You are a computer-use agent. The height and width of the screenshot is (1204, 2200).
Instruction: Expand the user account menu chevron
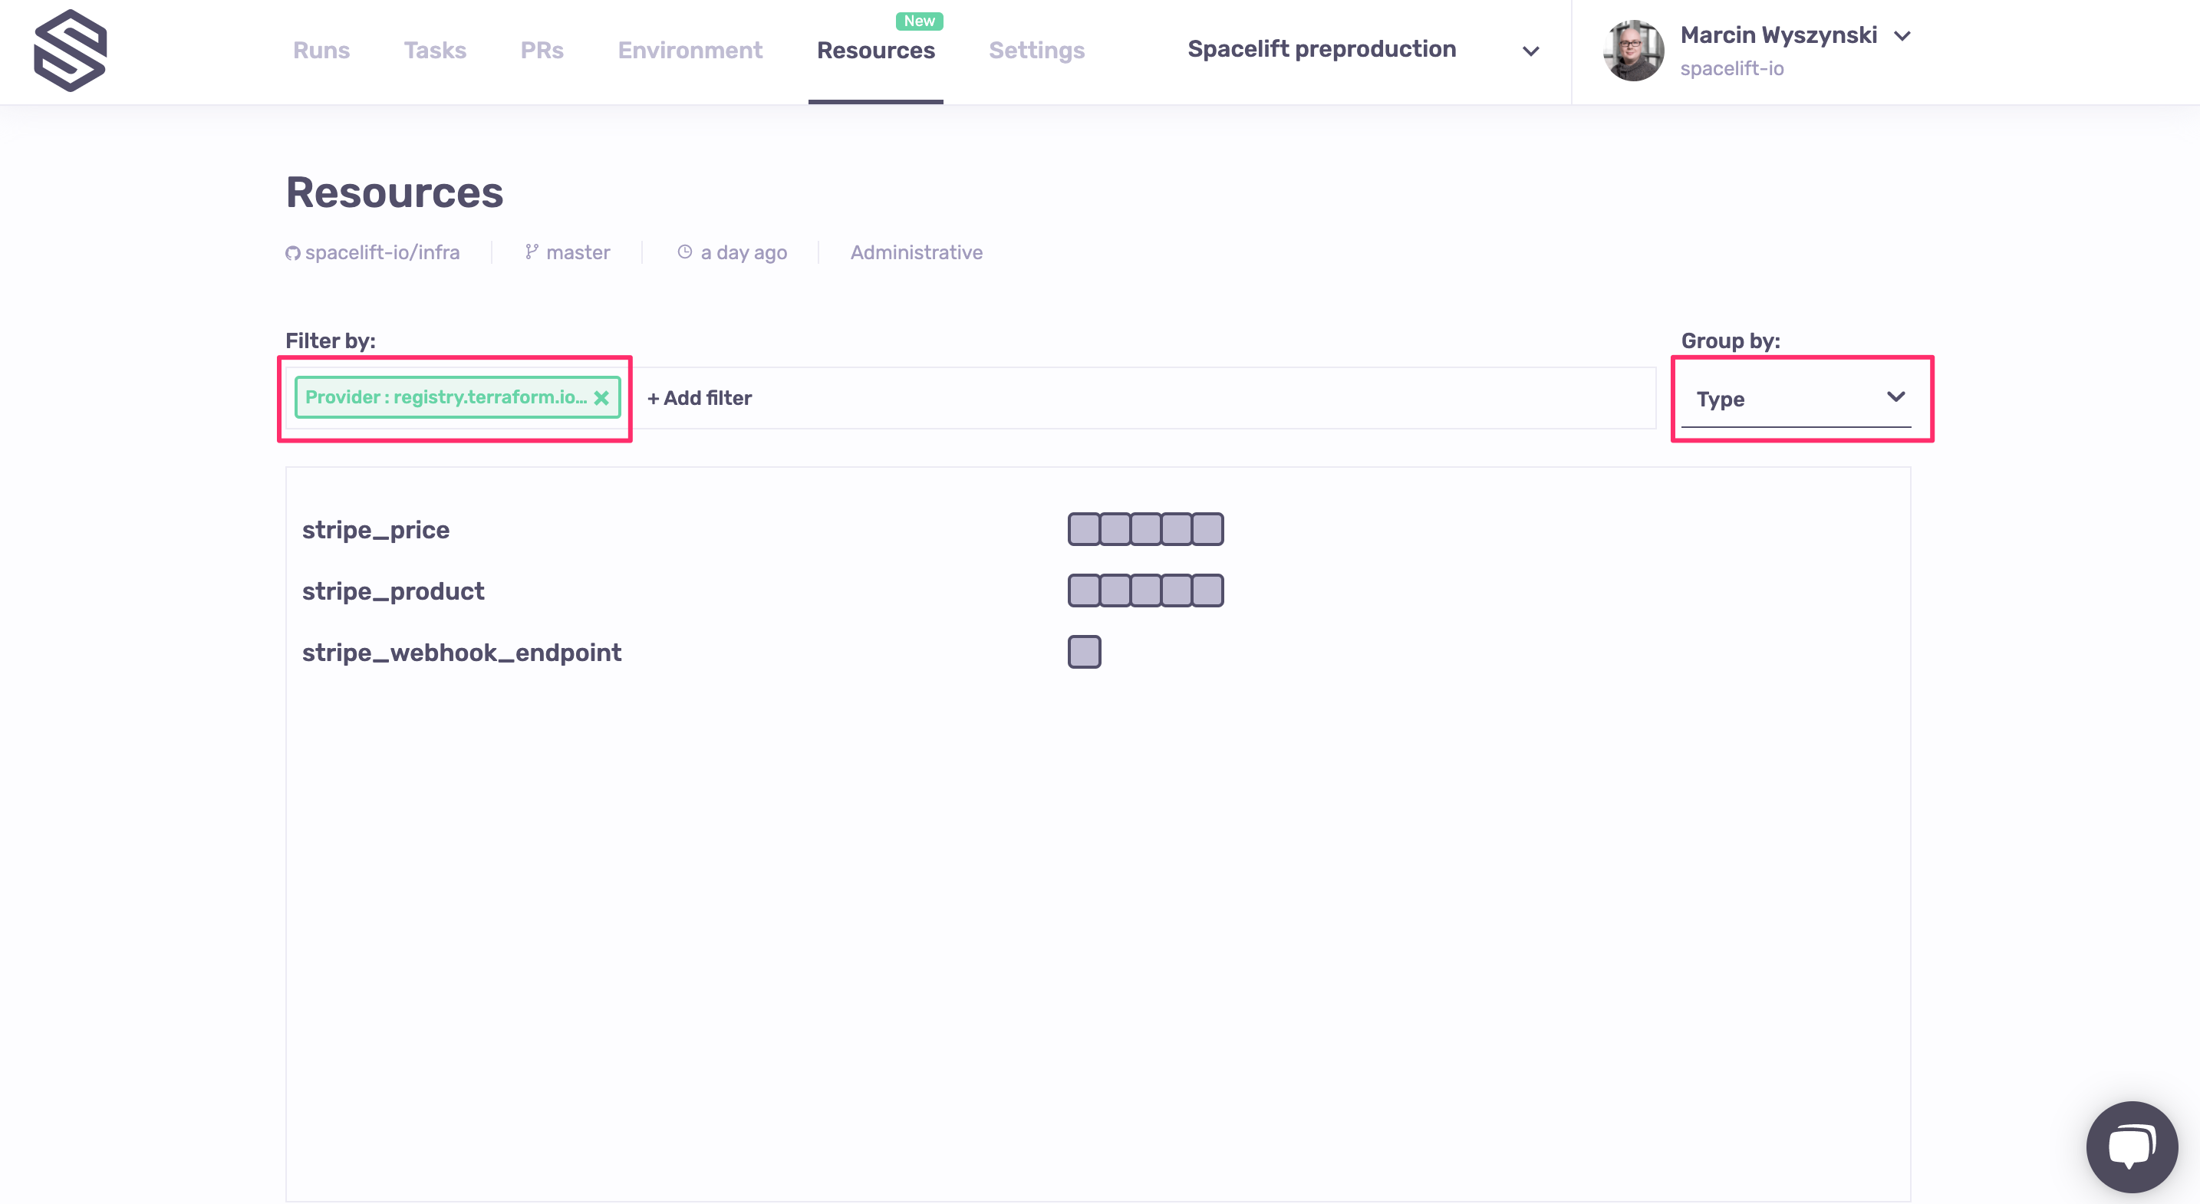1902,36
